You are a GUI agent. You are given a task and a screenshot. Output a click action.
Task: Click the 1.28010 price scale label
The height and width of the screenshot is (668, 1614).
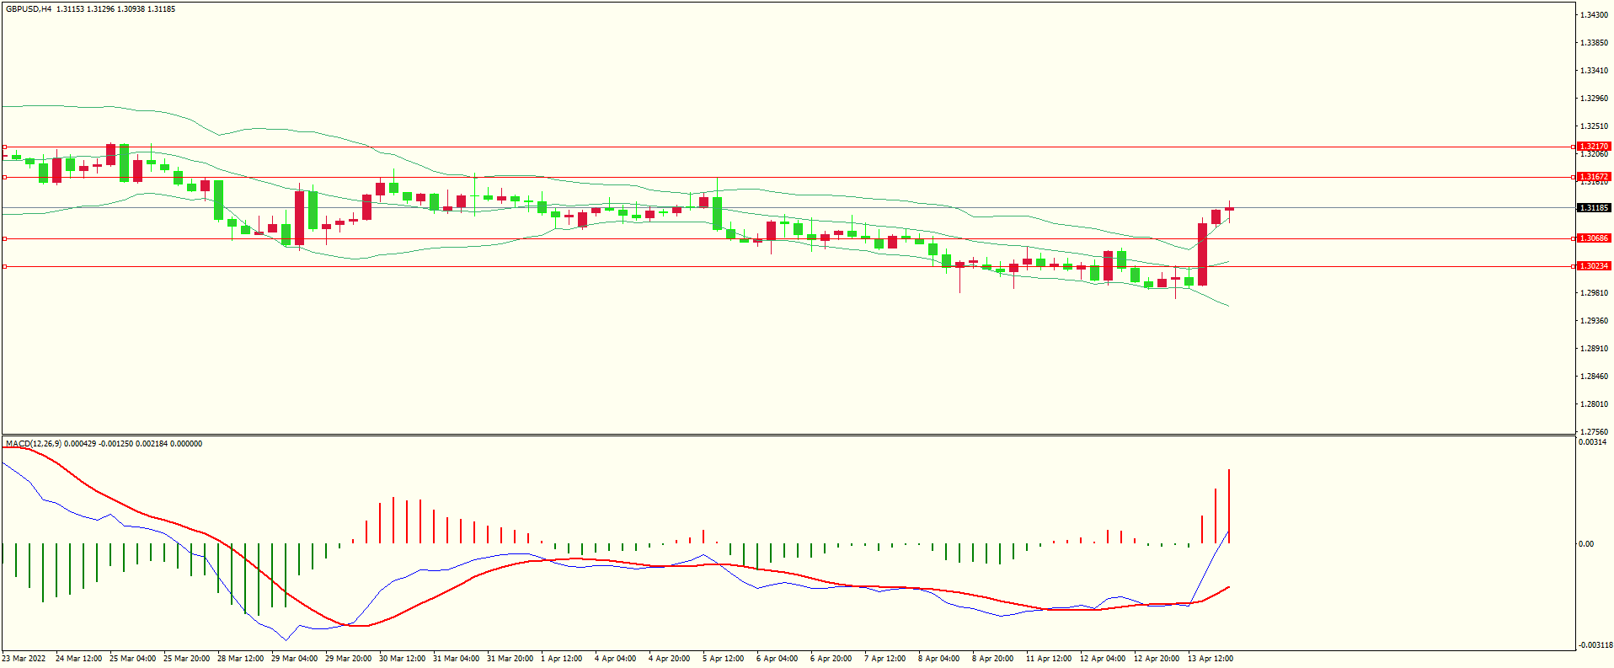pyautogui.click(x=1594, y=404)
